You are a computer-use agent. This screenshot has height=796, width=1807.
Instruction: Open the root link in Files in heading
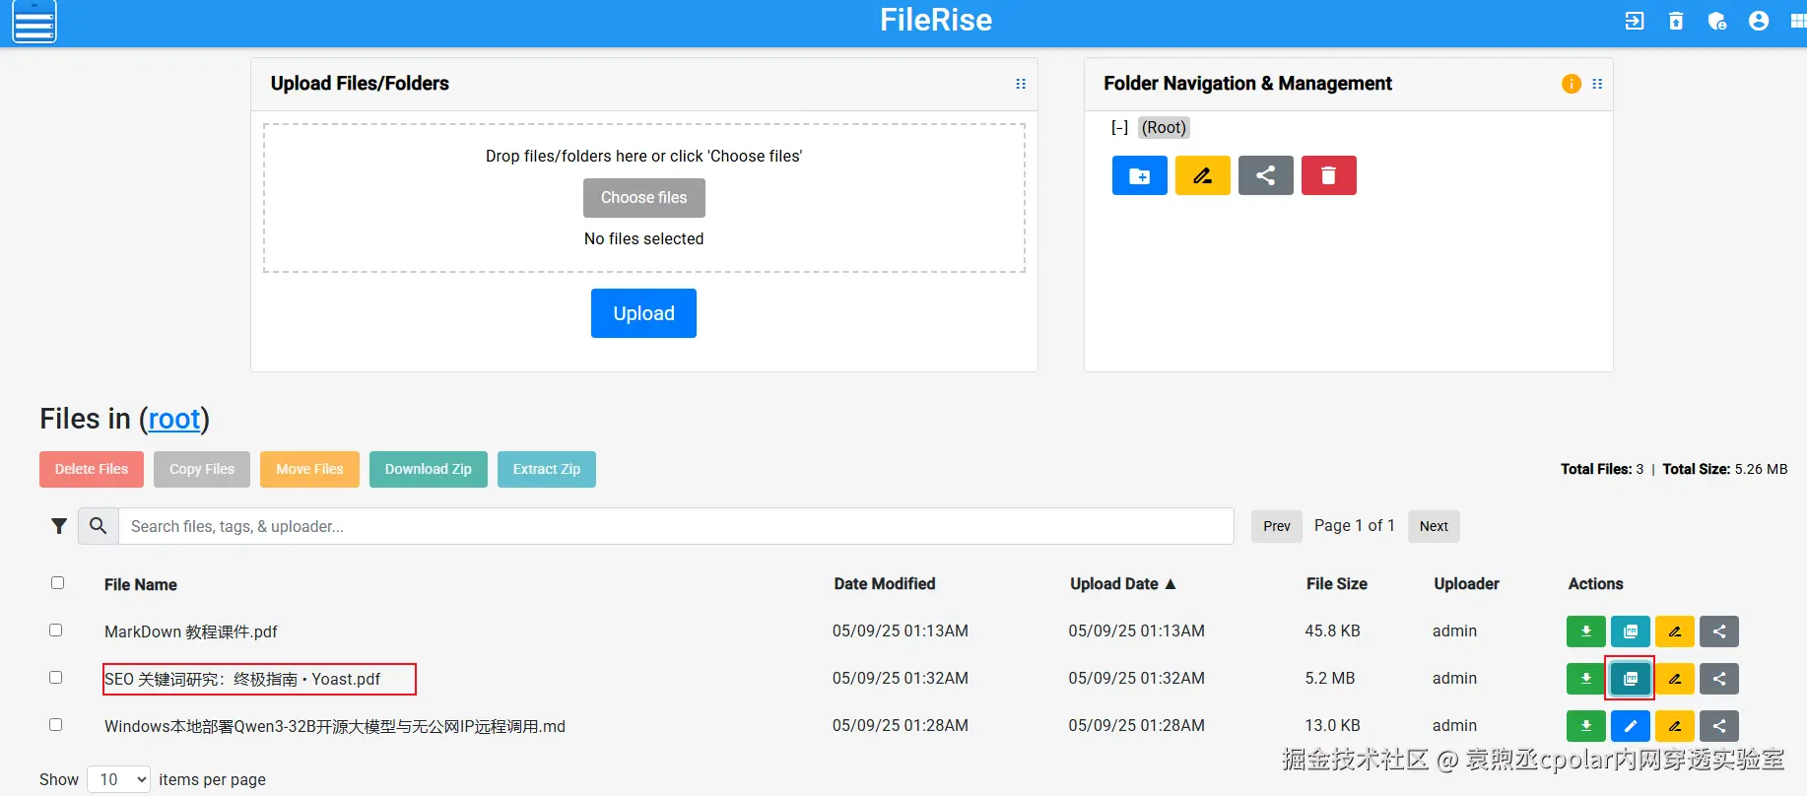point(174,420)
